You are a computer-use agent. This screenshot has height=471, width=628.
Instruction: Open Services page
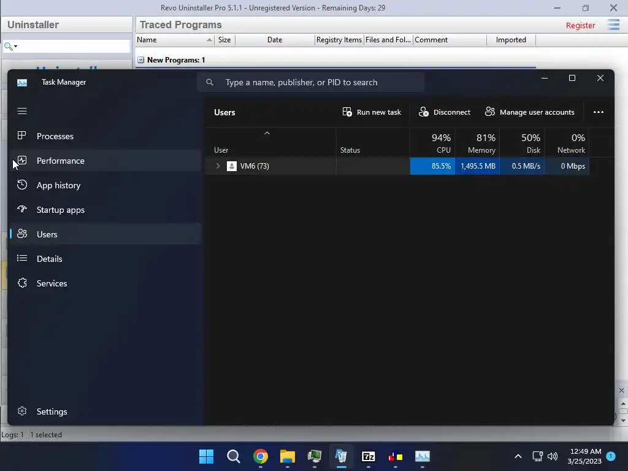(105, 283)
